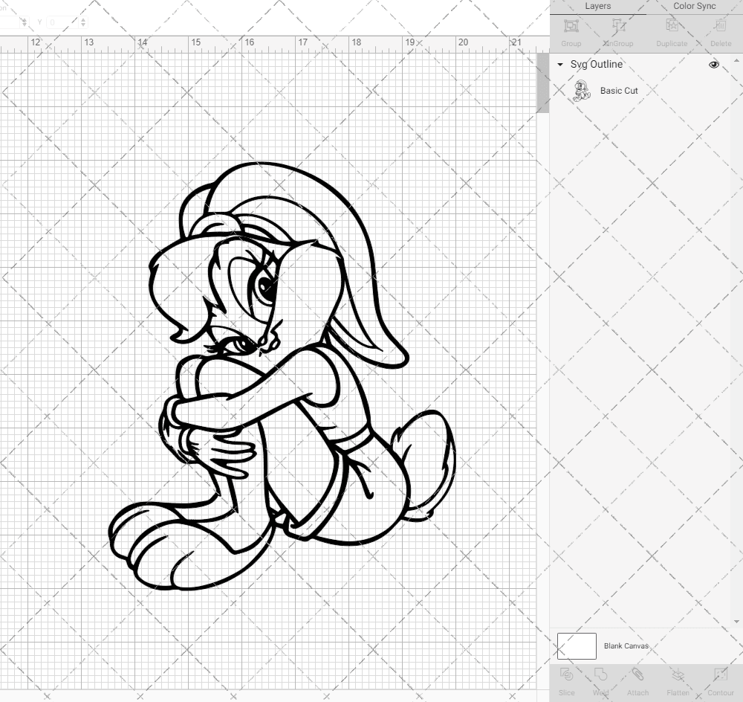
Task: Click the Blank Canvas label
Action: click(x=626, y=646)
